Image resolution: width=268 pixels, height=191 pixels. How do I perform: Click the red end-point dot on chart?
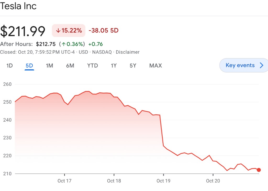tap(259, 170)
